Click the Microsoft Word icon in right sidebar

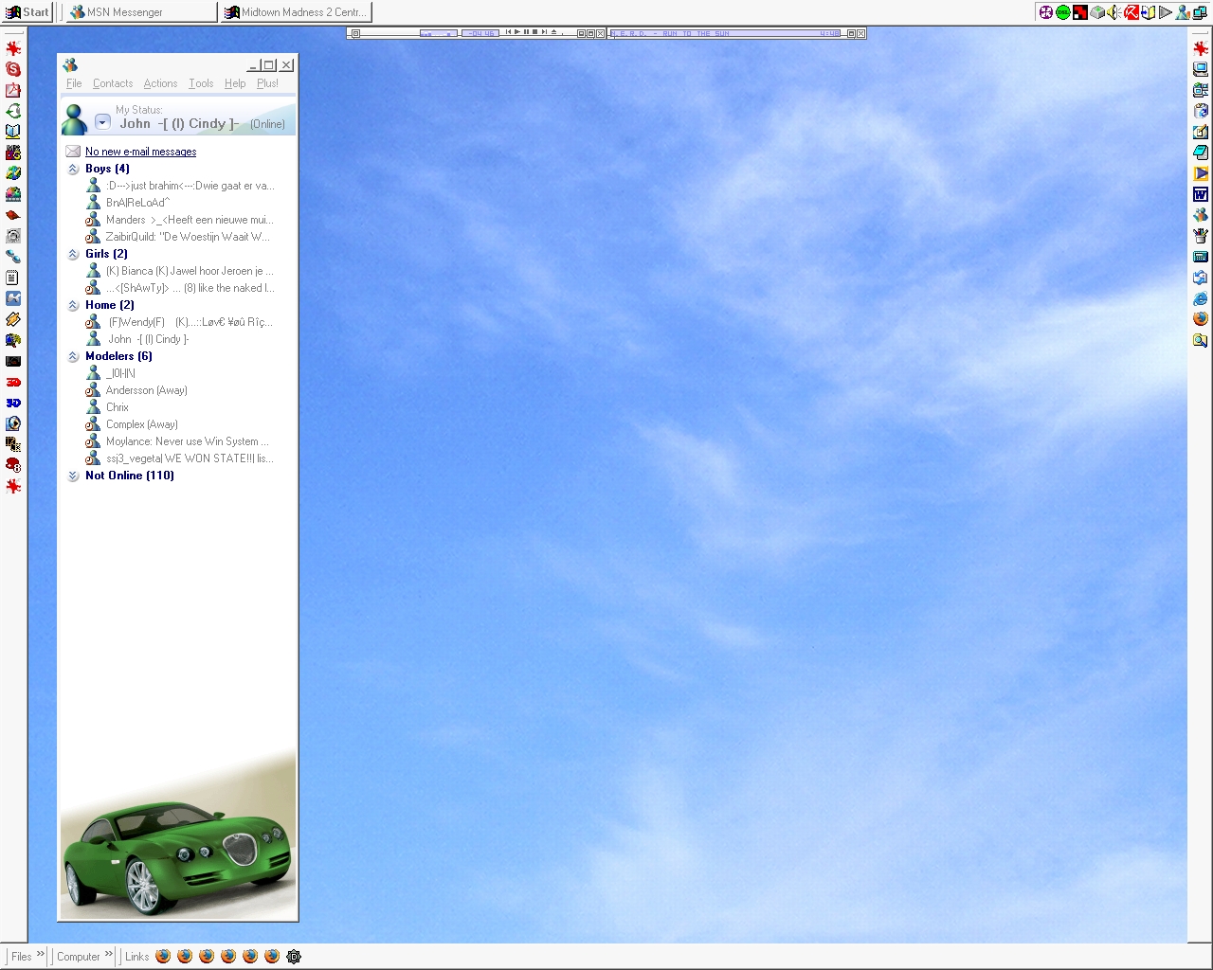click(x=1201, y=194)
